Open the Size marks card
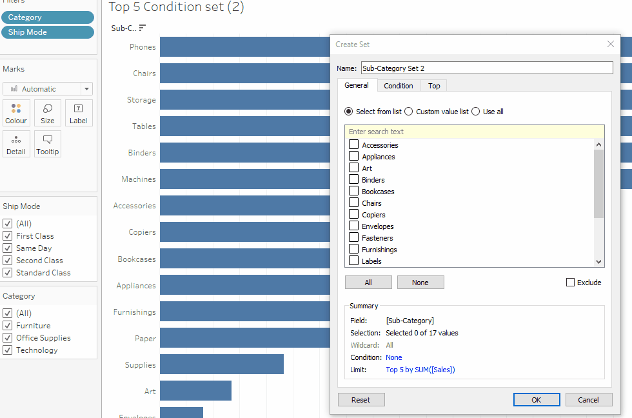The height and width of the screenshot is (418, 632). point(48,113)
